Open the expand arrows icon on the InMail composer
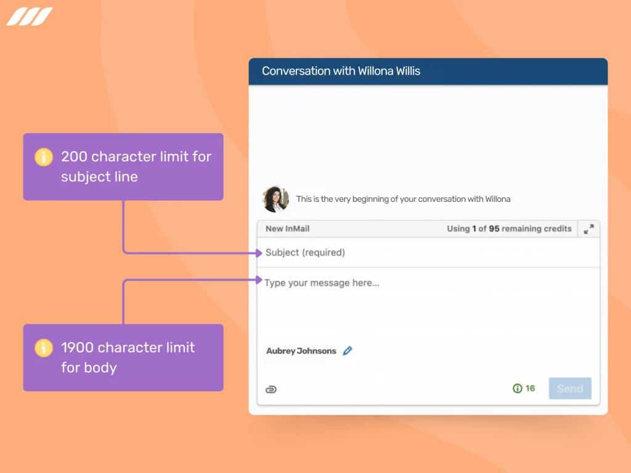This screenshot has width=631, height=473. [589, 228]
